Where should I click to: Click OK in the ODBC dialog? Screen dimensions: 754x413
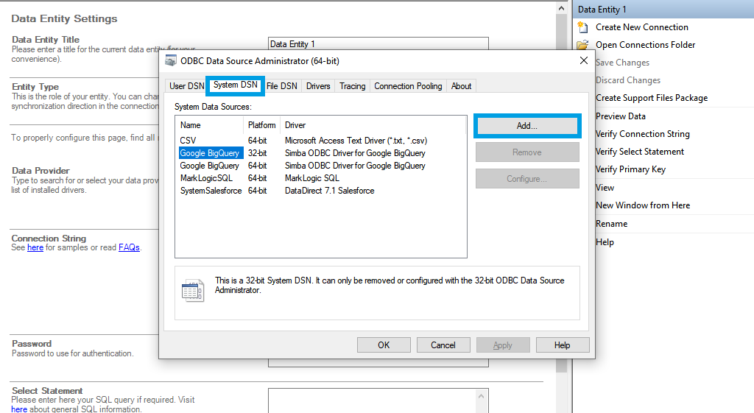384,345
